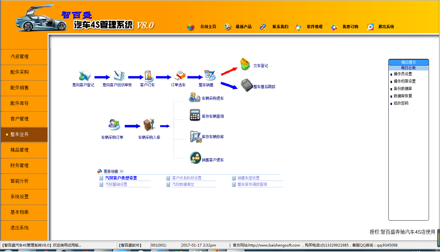
Task: Expand 更多功能 with the double chevron
Action: click(122, 171)
